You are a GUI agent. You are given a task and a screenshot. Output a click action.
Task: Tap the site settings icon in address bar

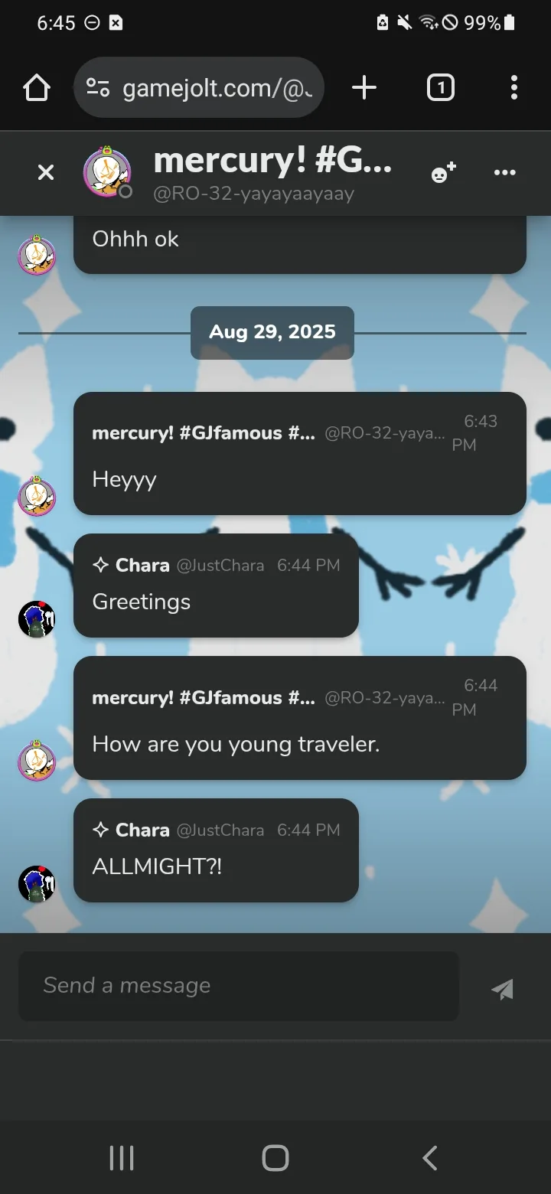98,88
